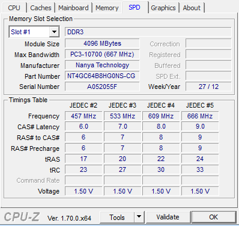The height and width of the screenshot is (226, 239).
Task: Go to the Mainboard tab
Action: (73, 8)
